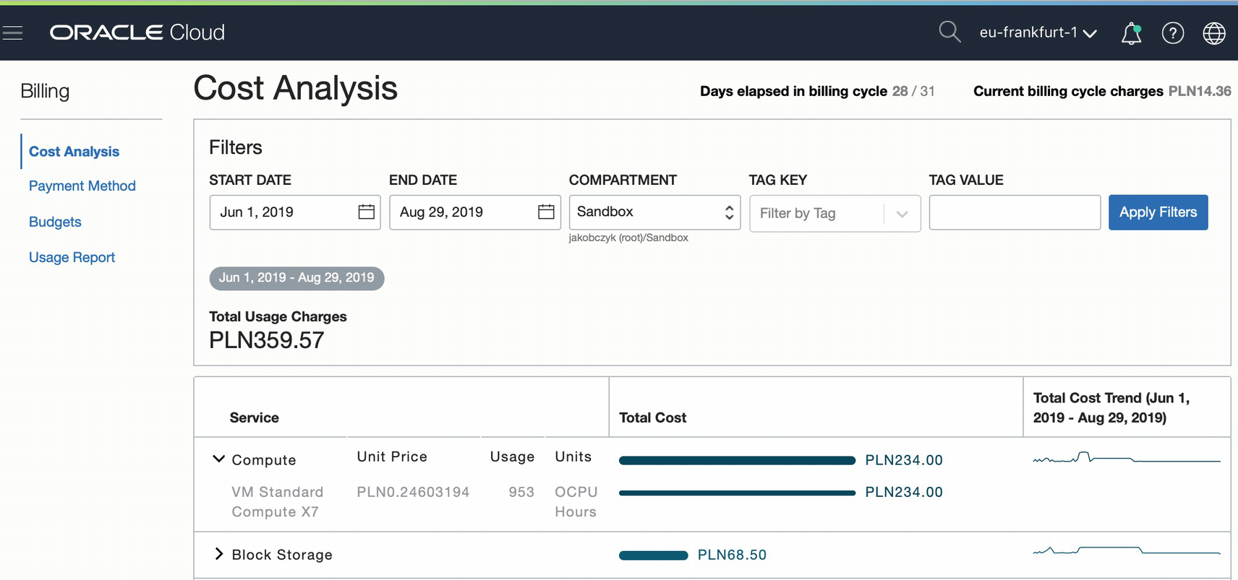Click the Jun 1, 2019 - Aug 29, 2019 date chip
1238x580 pixels.
296,278
